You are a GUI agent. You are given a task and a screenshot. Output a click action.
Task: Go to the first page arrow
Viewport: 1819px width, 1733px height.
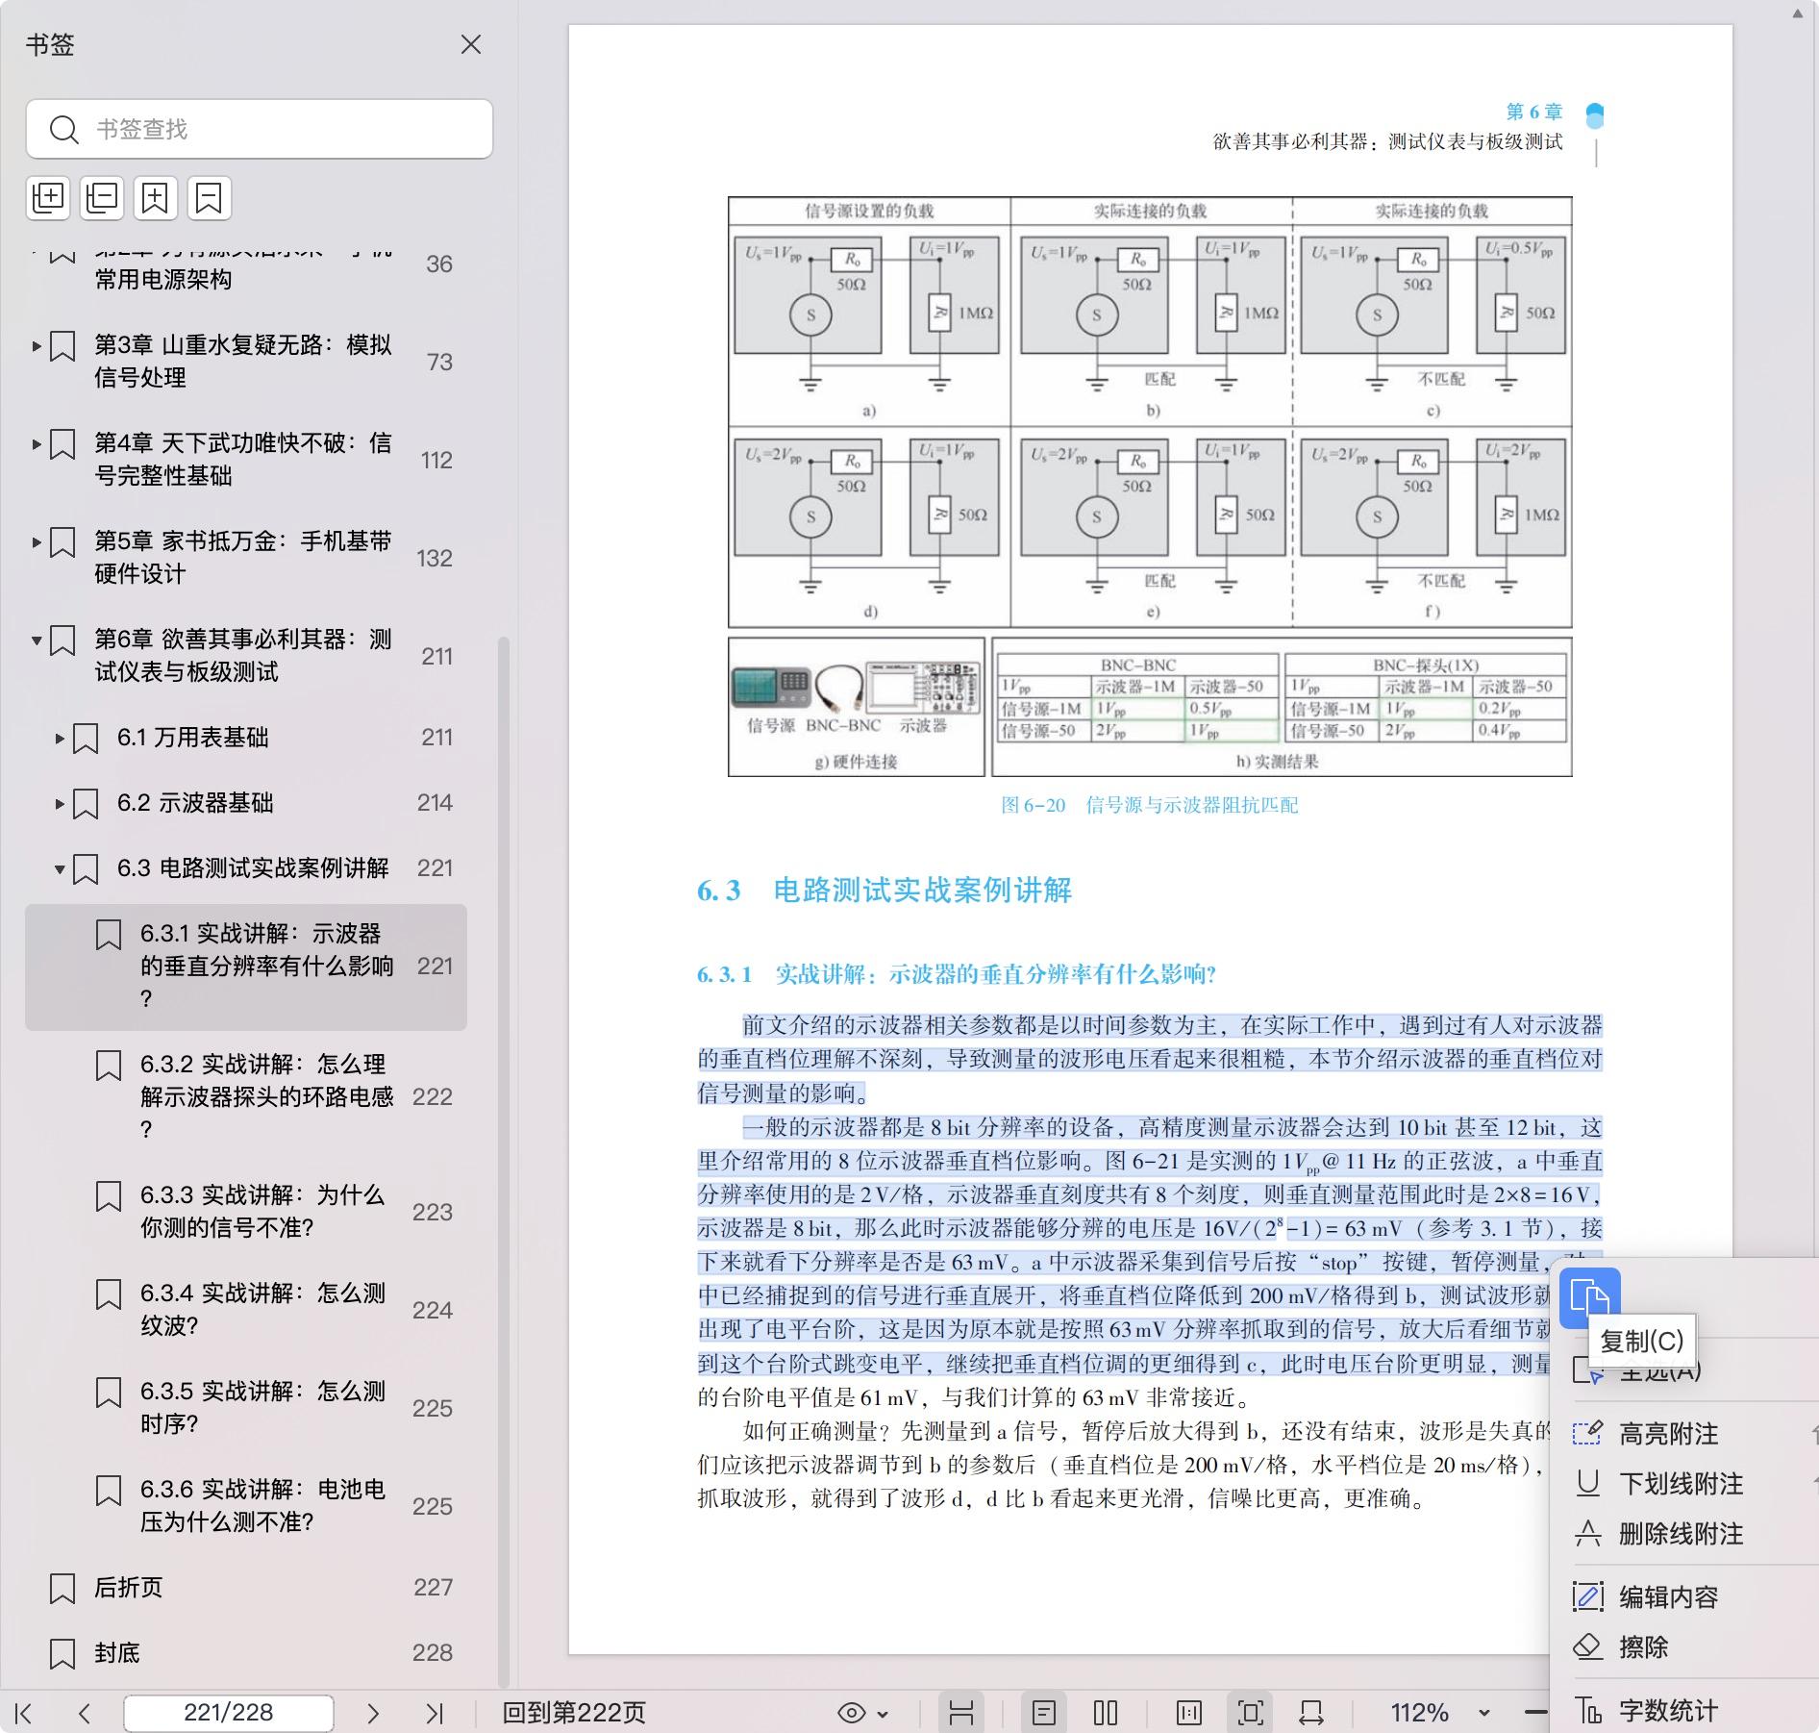24,1713
